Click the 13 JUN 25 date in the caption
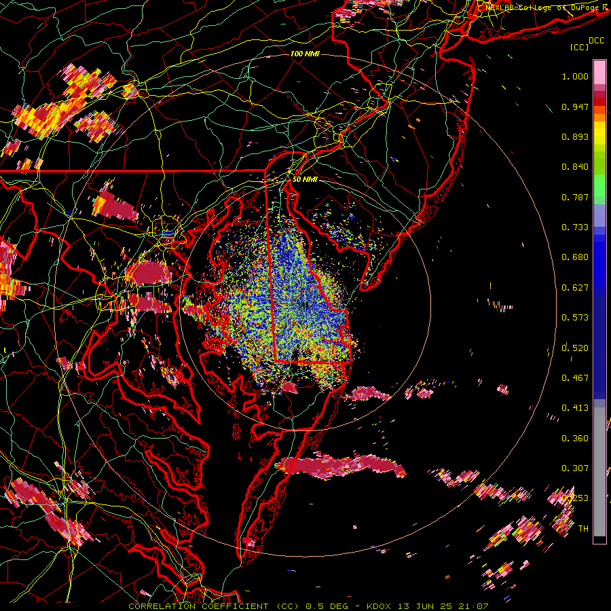 pos(426,606)
